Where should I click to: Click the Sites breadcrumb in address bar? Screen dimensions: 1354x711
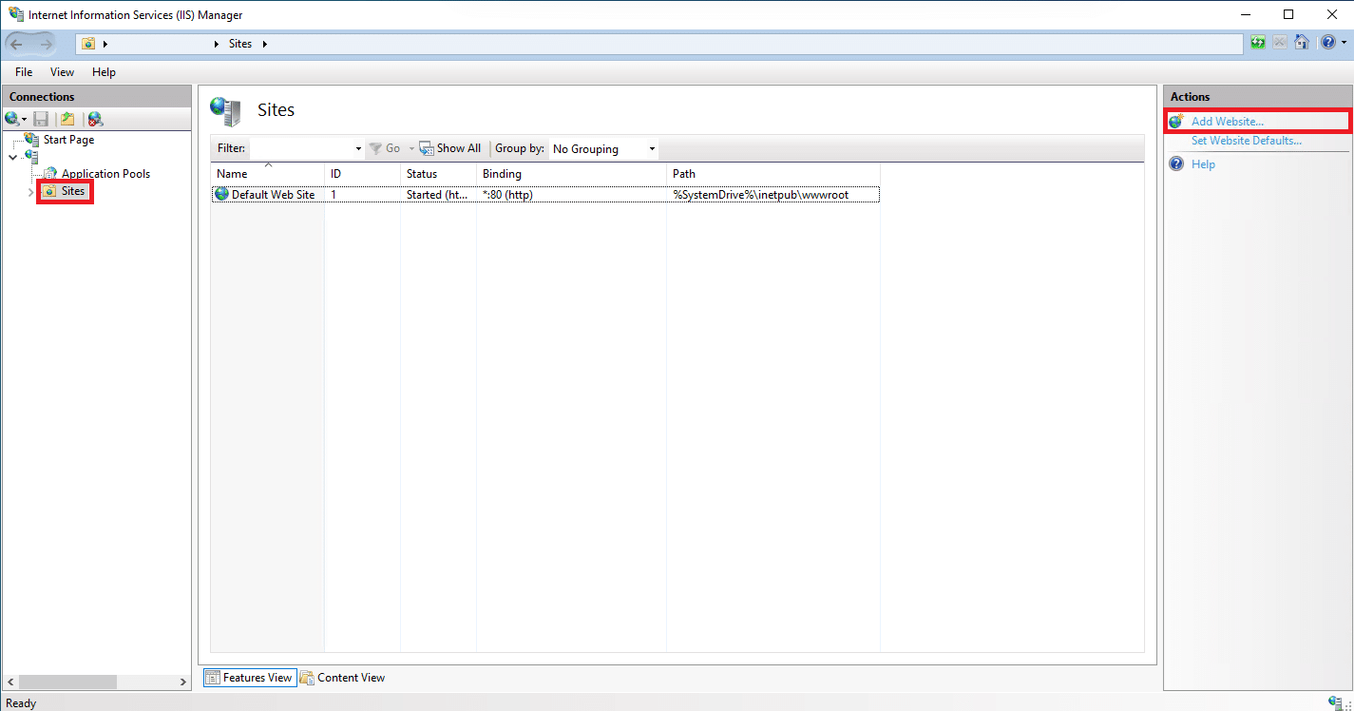[240, 44]
